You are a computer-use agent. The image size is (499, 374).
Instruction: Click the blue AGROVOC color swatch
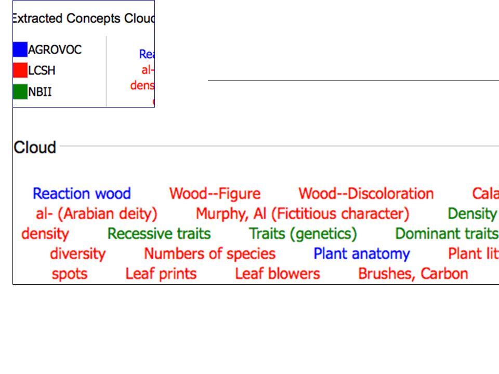click(20, 49)
